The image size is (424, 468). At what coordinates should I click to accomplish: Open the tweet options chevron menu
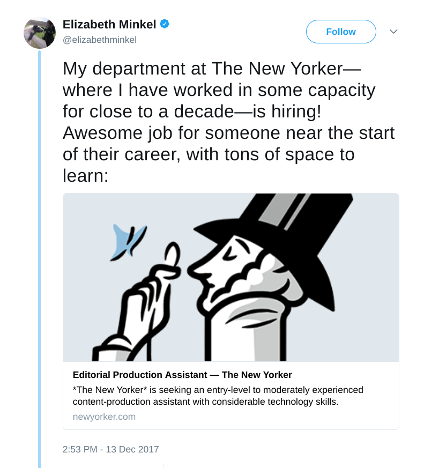(x=393, y=32)
